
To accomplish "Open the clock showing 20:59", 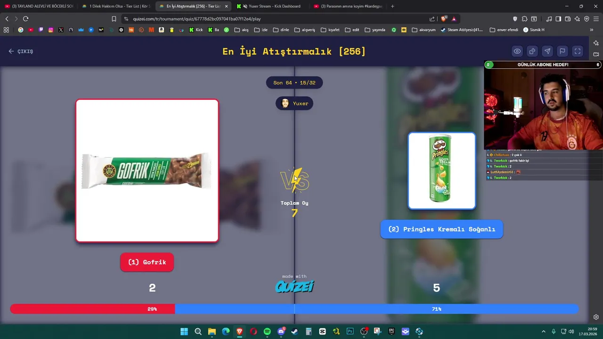I will [x=589, y=331].
